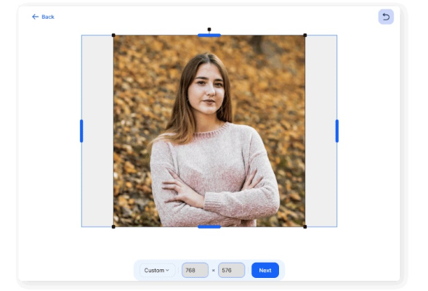Select the bottom-left corner handle of photo
This screenshot has height=291, width=428.
coord(113,226)
